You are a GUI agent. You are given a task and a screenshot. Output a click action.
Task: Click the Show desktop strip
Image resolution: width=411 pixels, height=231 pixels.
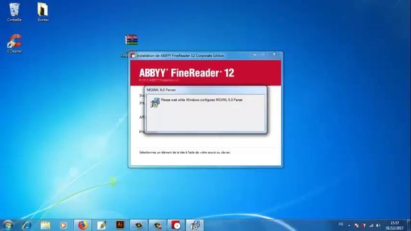click(409, 225)
